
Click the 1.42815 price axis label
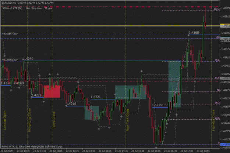click(225, 17)
